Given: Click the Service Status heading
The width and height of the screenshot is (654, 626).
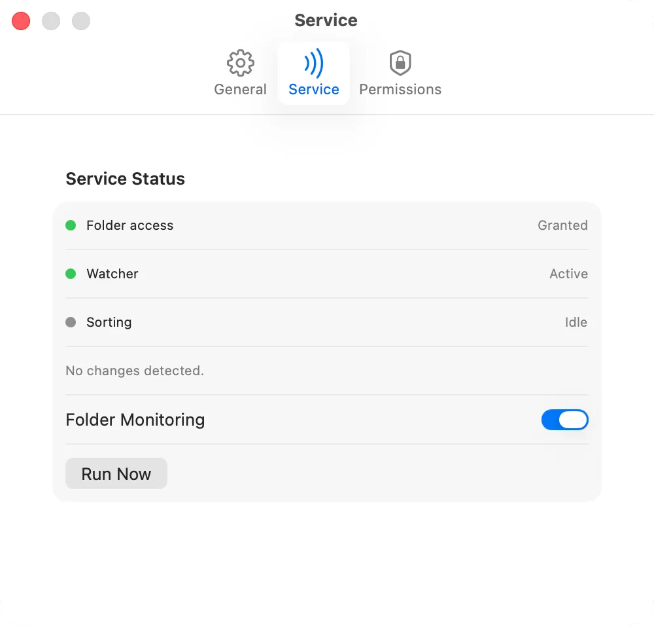Looking at the screenshot, I should [125, 179].
